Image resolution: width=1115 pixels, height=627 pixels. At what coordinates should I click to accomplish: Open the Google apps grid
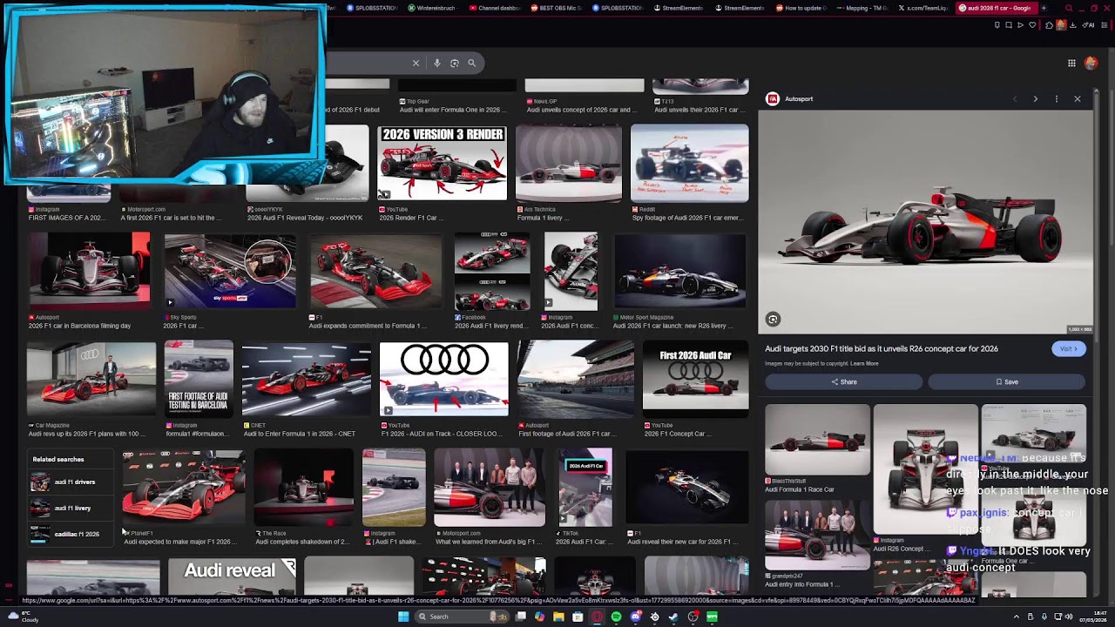point(1071,63)
